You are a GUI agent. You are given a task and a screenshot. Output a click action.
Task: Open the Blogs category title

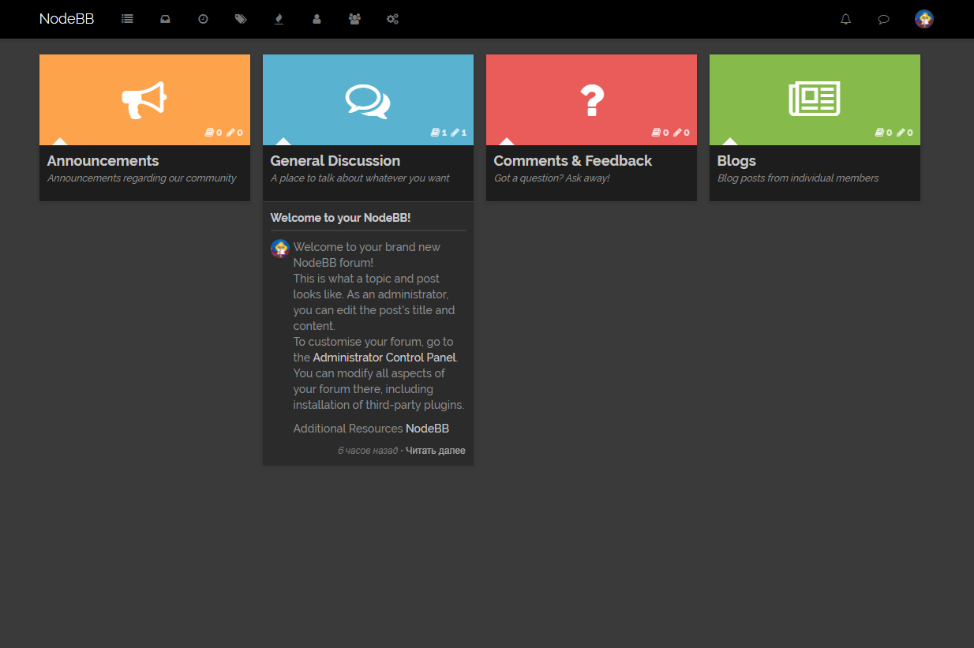pos(736,161)
